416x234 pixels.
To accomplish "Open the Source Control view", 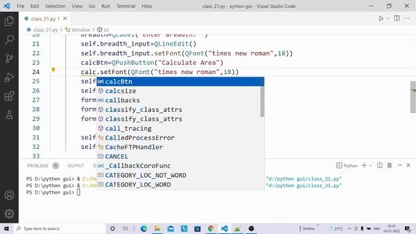I will (x=9, y=58).
